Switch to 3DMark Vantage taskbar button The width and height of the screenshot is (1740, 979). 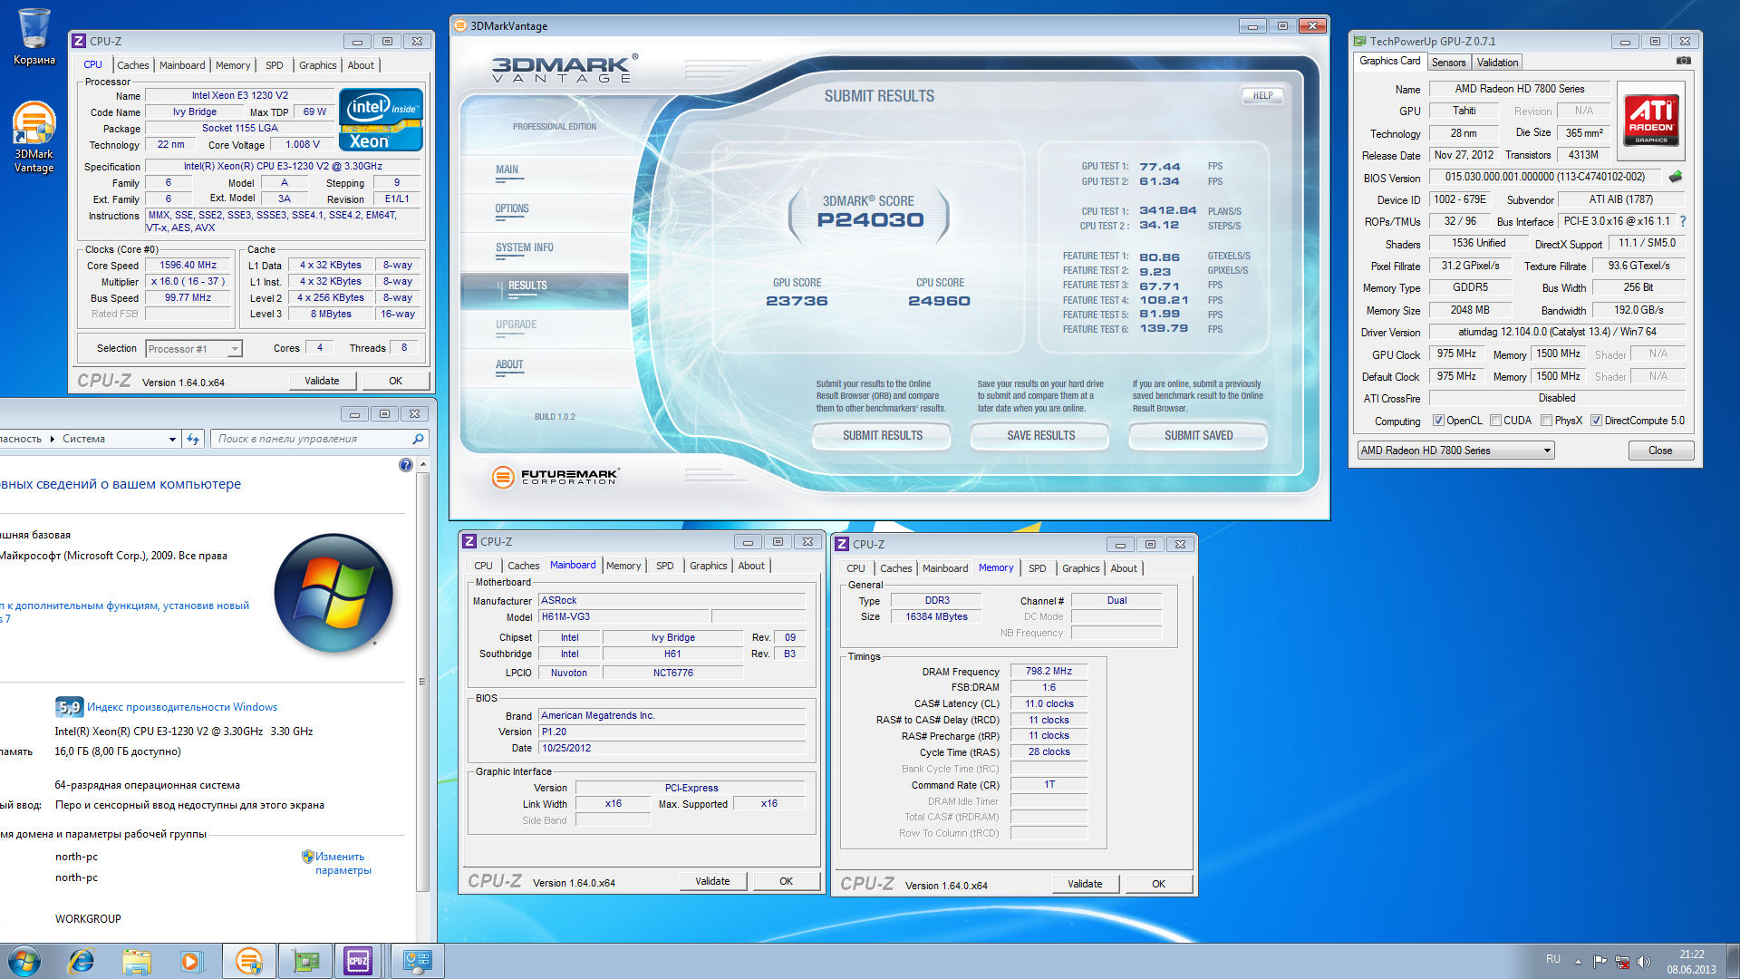(x=249, y=961)
